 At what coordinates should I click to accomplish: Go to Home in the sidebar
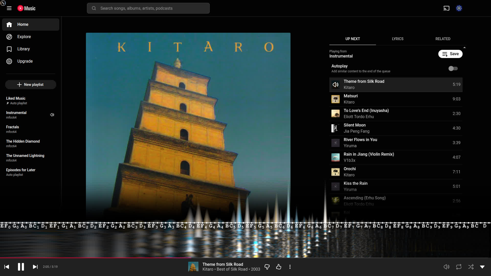click(31, 25)
